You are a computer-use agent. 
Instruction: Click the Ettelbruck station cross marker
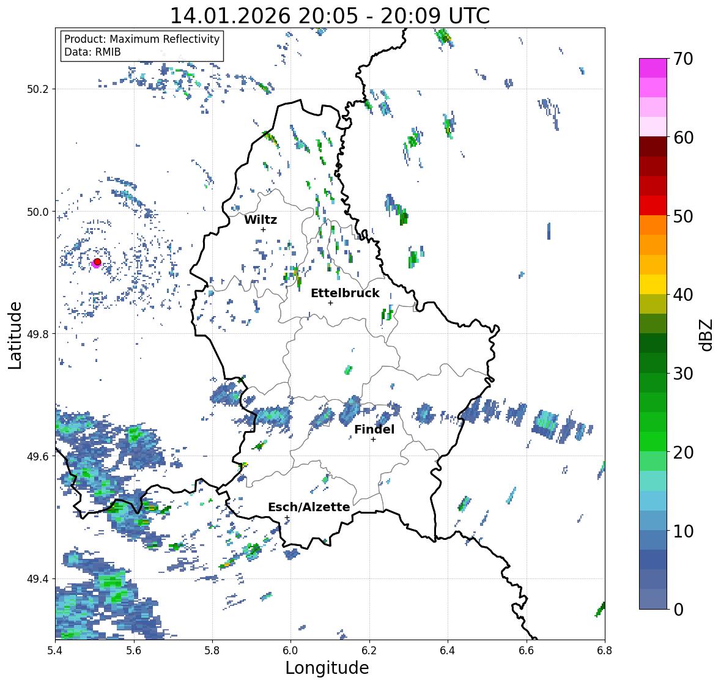[330, 303]
